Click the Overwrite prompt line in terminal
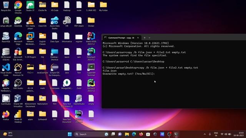 tap(129, 74)
